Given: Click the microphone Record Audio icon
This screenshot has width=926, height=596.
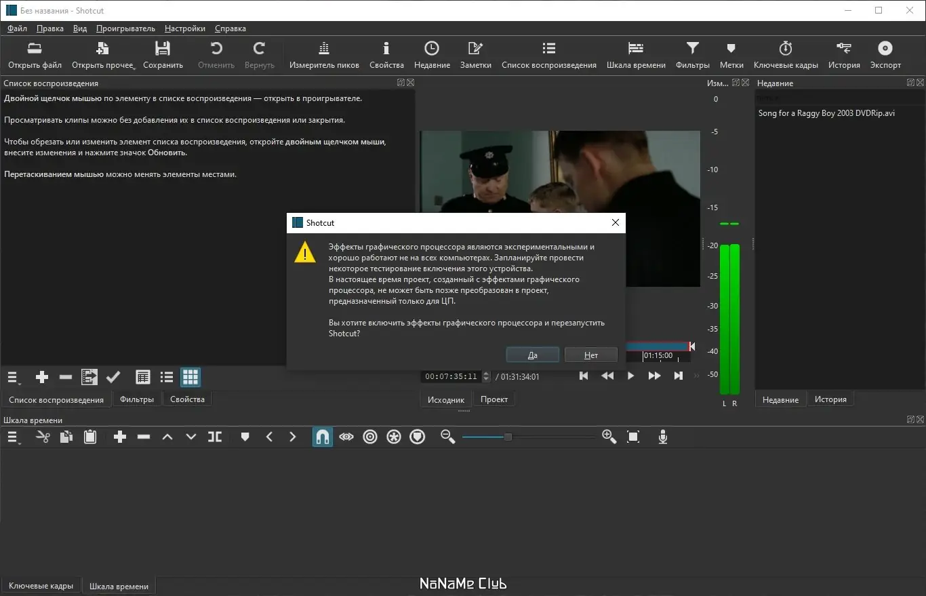Looking at the screenshot, I should pos(663,437).
